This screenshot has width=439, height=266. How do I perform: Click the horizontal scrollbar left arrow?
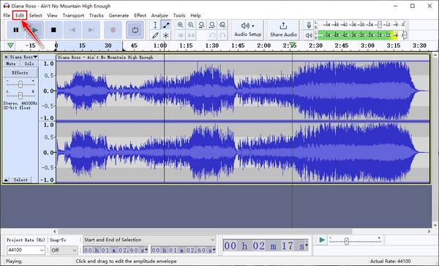[x=55, y=232]
